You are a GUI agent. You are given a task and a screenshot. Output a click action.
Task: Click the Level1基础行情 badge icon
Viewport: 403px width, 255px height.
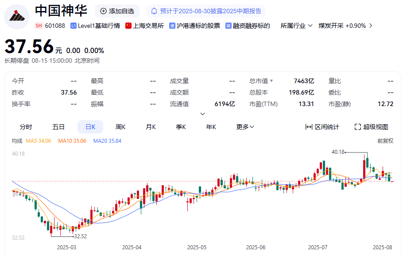click(x=73, y=26)
